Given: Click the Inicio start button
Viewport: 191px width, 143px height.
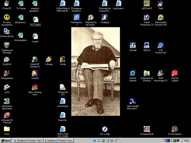Looking at the screenshot, I should click(6, 141).
